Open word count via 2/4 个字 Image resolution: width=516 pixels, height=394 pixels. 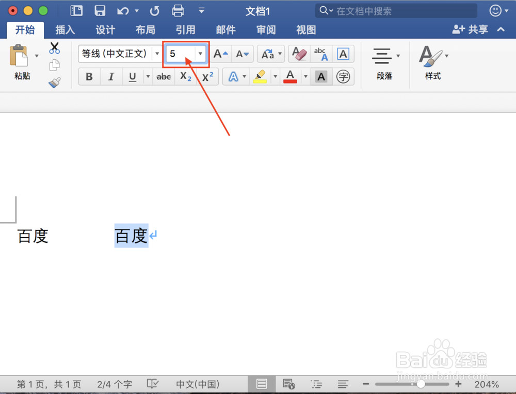click(x=114, y=384)
